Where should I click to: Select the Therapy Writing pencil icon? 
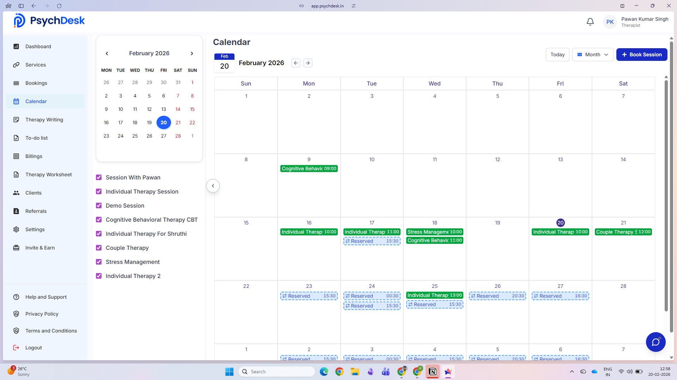pyautogui.click(x=16, y=120)
